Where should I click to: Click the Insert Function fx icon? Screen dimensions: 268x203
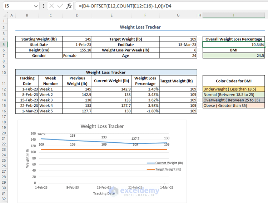click(x=69, y=6)
